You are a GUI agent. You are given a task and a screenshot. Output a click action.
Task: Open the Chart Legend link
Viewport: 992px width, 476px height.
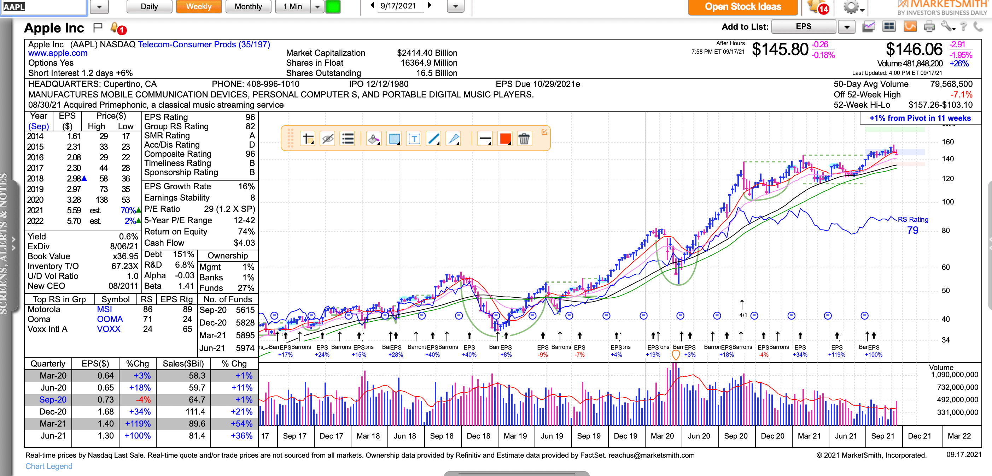pyautogui.click(x=49, y=466)
